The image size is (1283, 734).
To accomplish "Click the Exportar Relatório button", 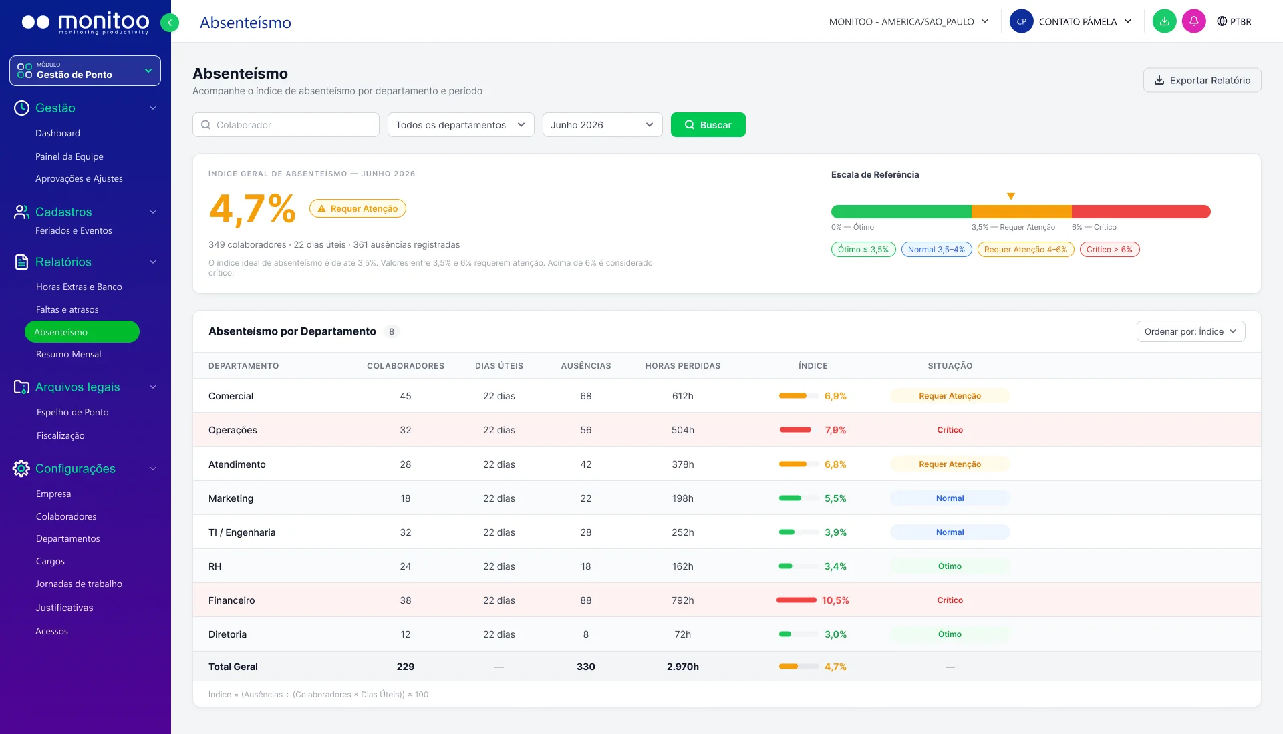I will [x=1201, y=80].
